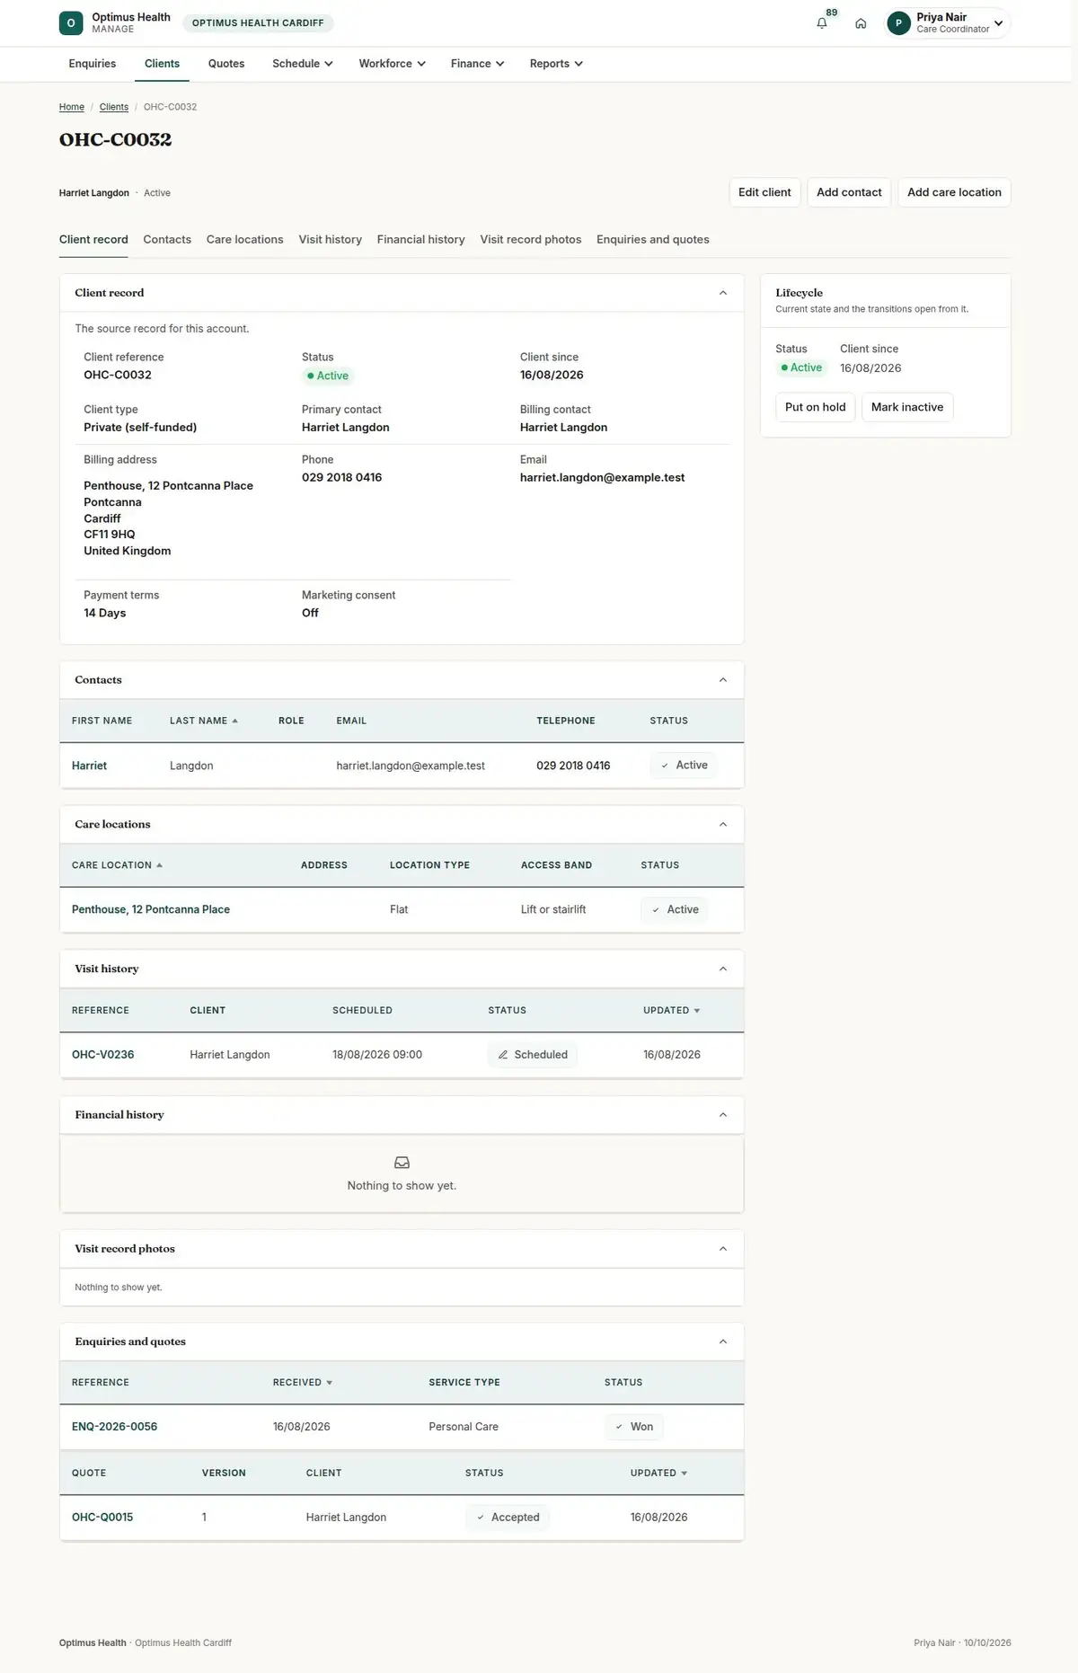
Task: Switch to the Visit record photos tab
Action: tap(530, 240)
